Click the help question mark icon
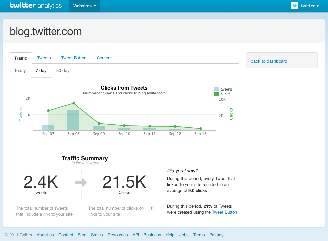The image size is (328, 241). click(x=151, y=208)
